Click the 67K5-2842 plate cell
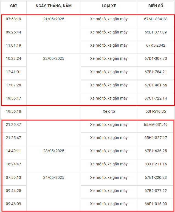 [x=156, y=45]
